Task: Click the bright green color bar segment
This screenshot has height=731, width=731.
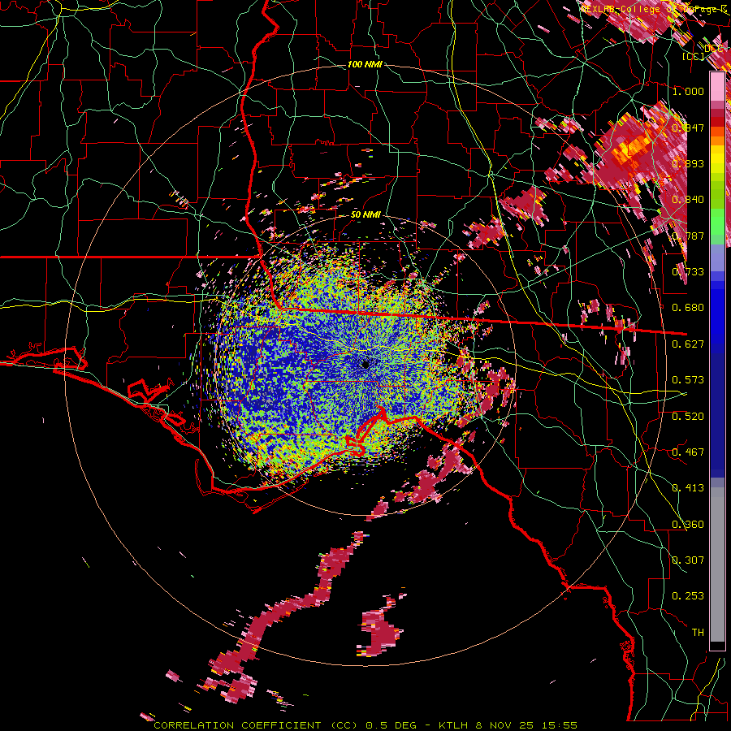Action: (717, 222)
